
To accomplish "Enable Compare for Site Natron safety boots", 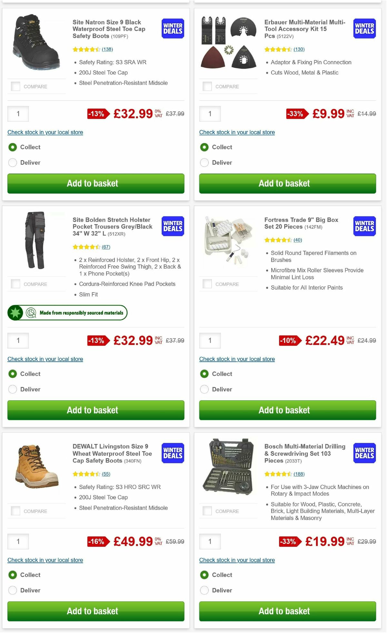I will [x=15, y=86].
